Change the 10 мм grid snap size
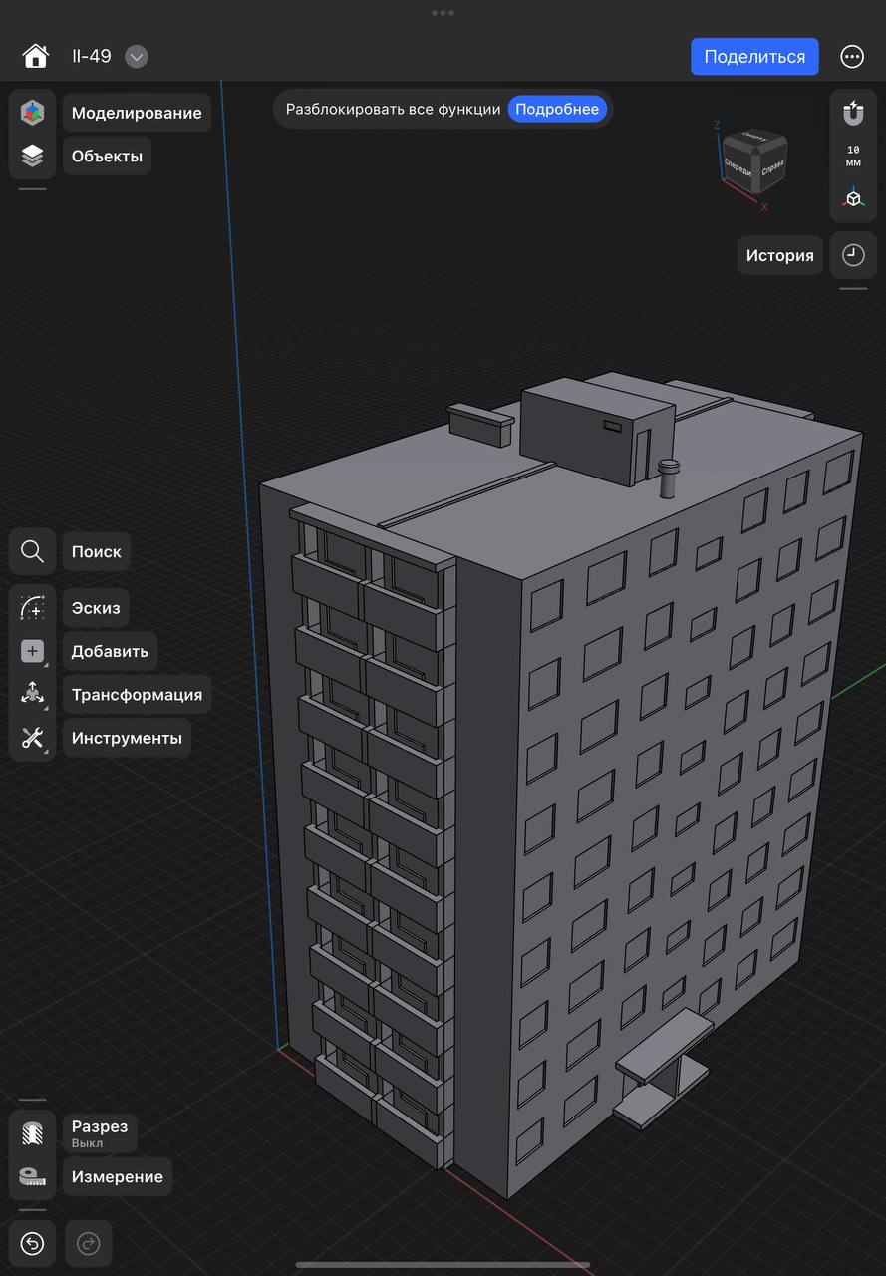This screenshot has width=886, height=1276. pyautogui.click(x=853, y=156)
